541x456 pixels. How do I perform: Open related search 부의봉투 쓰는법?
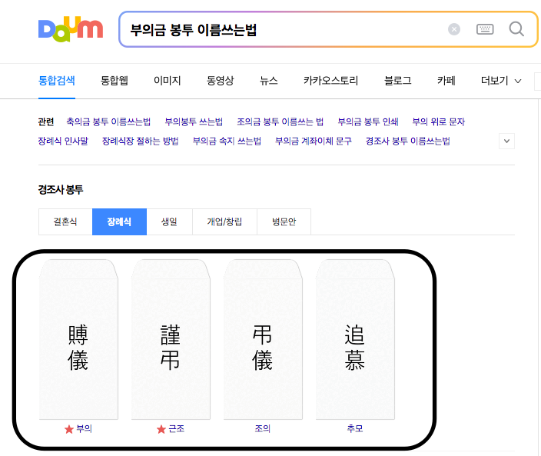coord(194,121)
